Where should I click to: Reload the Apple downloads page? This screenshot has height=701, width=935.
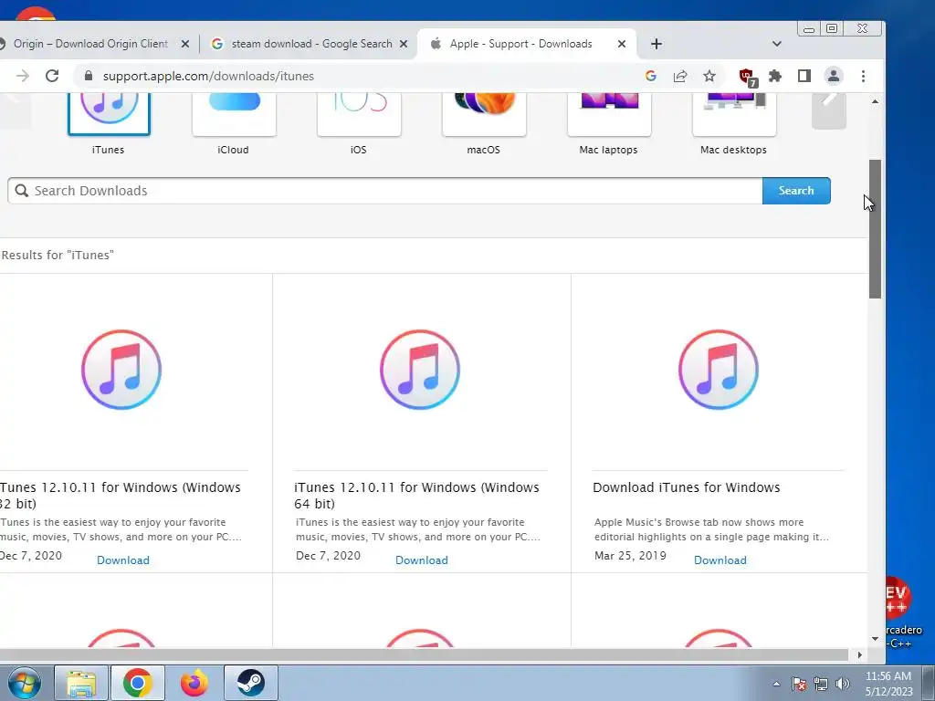pos(52,76)
